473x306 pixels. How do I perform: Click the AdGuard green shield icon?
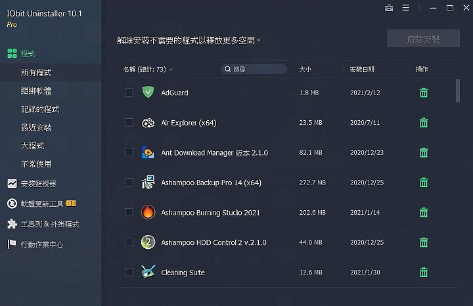pos(148,92)
